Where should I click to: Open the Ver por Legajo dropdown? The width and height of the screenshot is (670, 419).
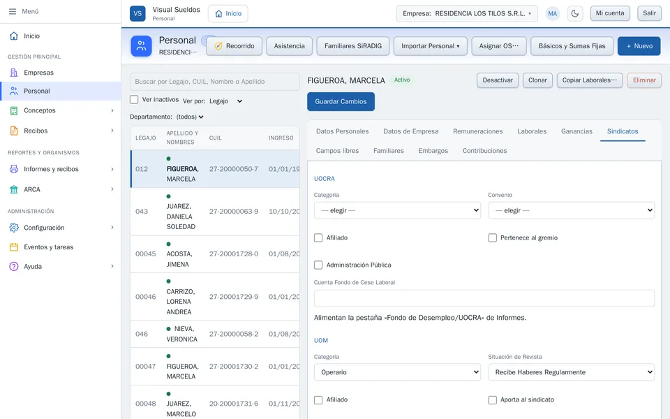coord(226,101)
